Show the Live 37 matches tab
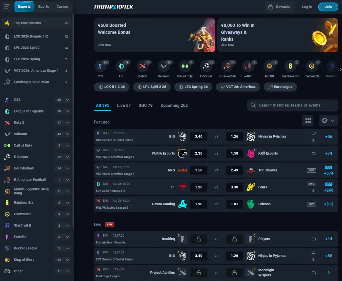 point(124,105)
